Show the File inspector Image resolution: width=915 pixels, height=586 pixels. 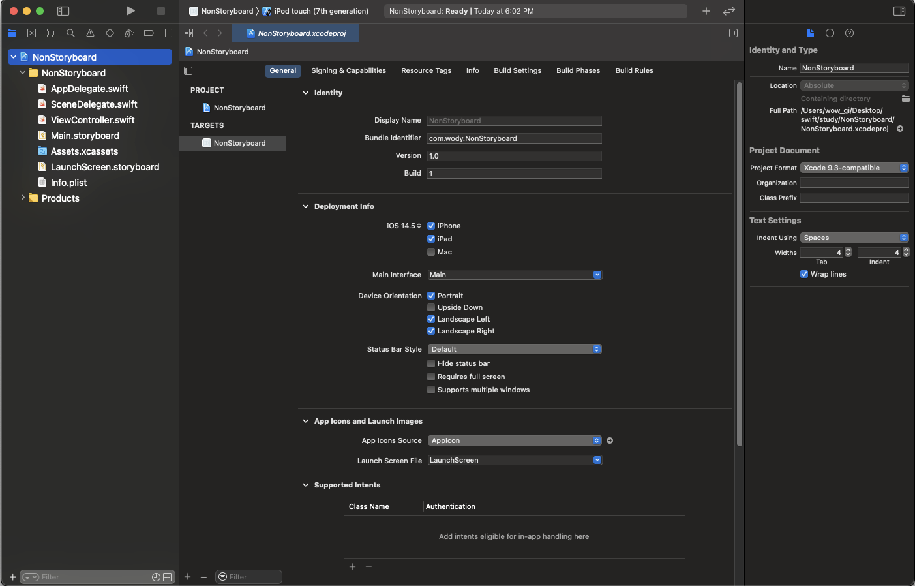pos(810,33)
